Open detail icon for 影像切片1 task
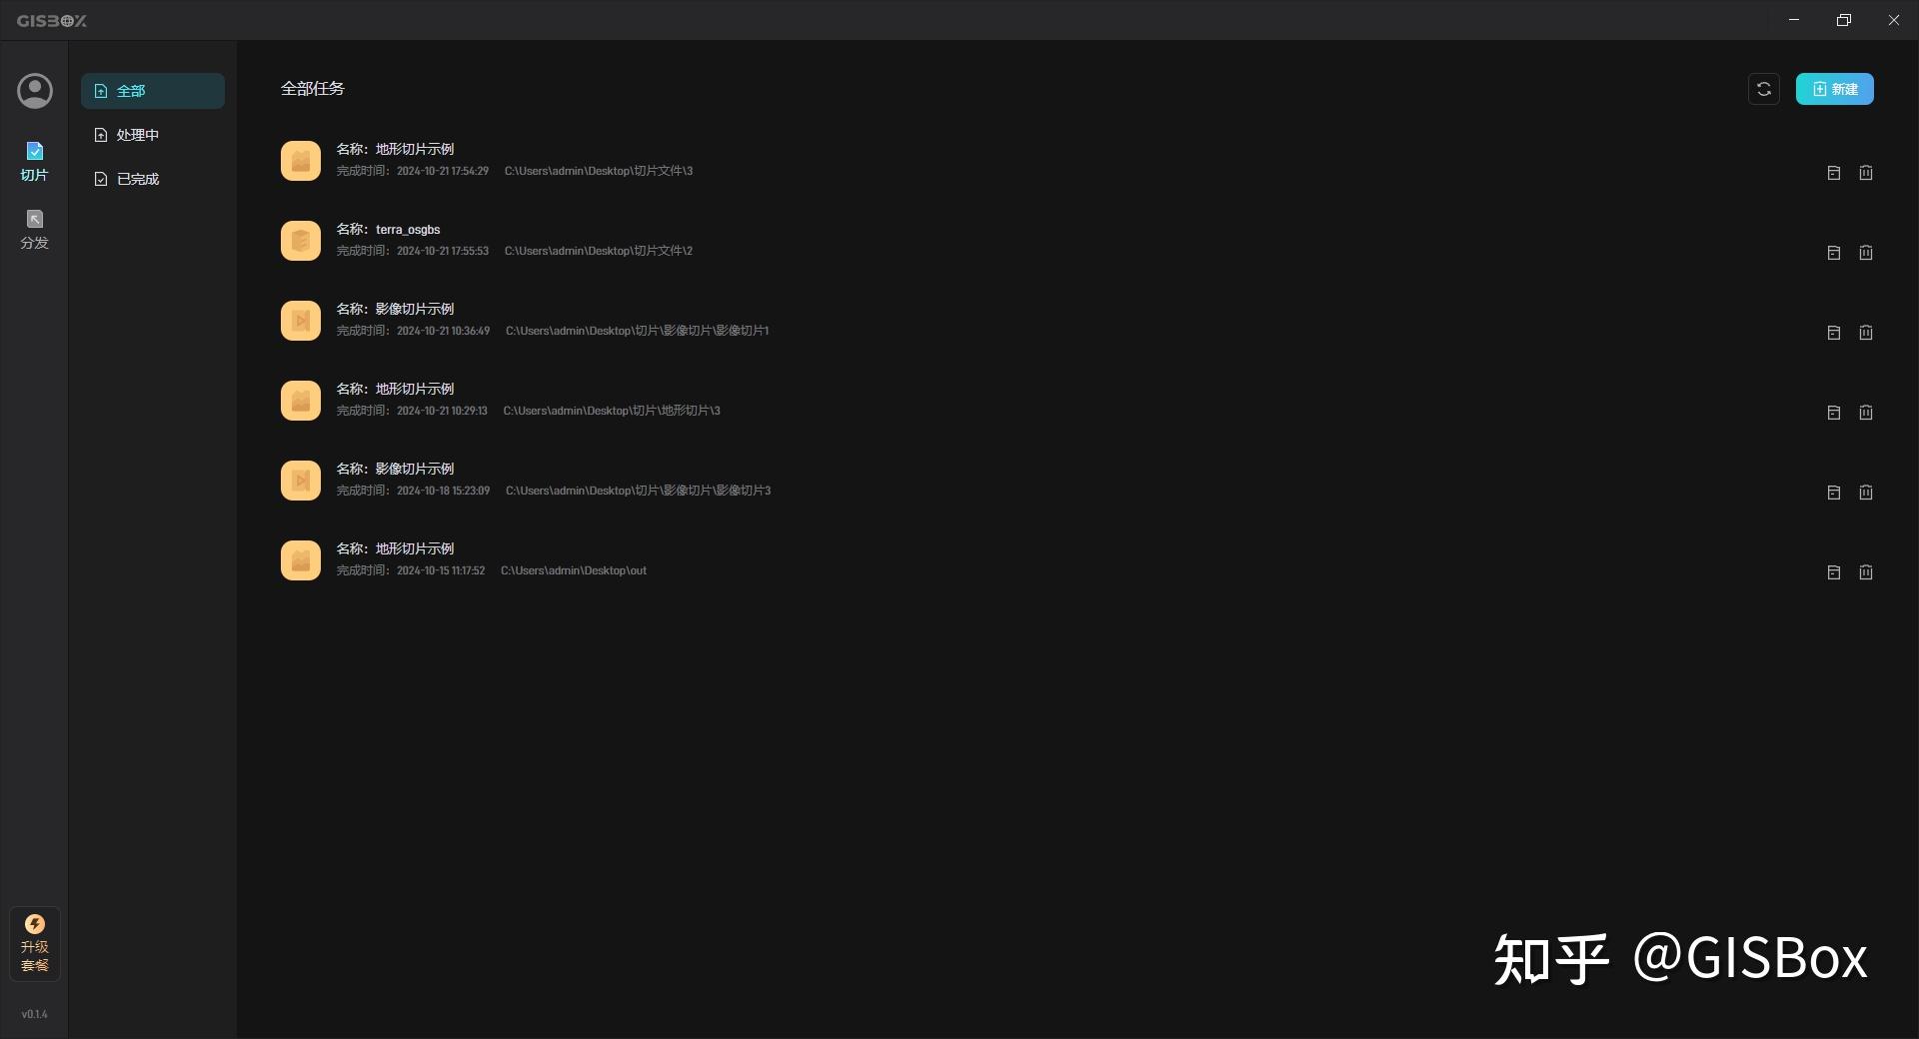This screenshot has height=1039, width=1919. point(1834,333)
